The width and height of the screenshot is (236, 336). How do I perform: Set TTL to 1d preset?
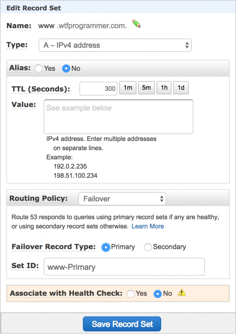pyautogui.click(x=181, y=88)
